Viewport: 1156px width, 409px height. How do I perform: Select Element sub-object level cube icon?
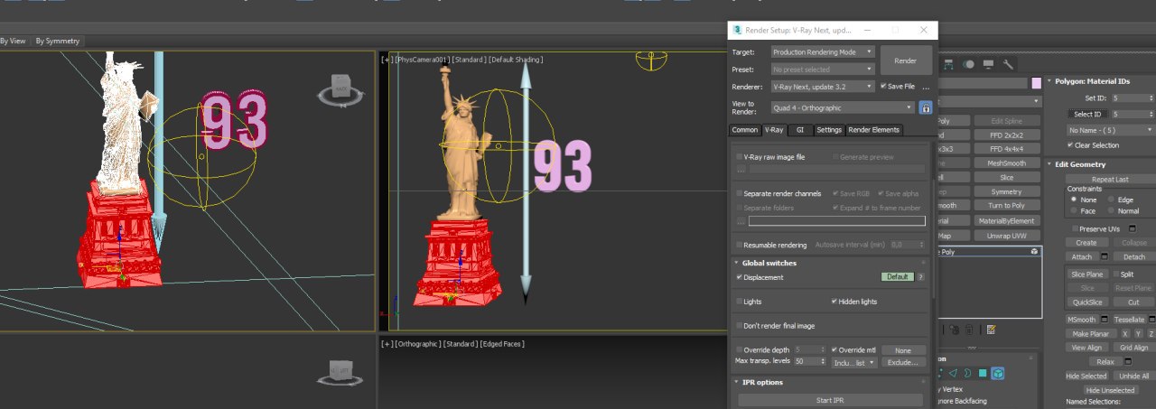[x=997, y=373]
